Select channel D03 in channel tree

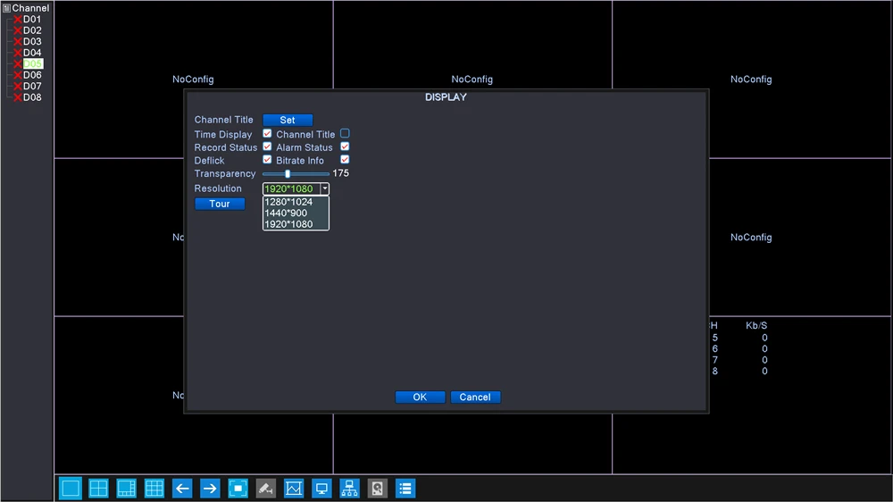pos(32,42)
